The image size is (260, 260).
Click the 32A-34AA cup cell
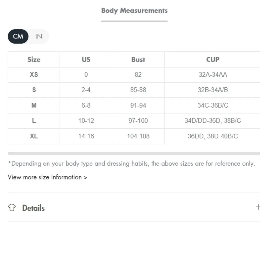coord(213,75)
